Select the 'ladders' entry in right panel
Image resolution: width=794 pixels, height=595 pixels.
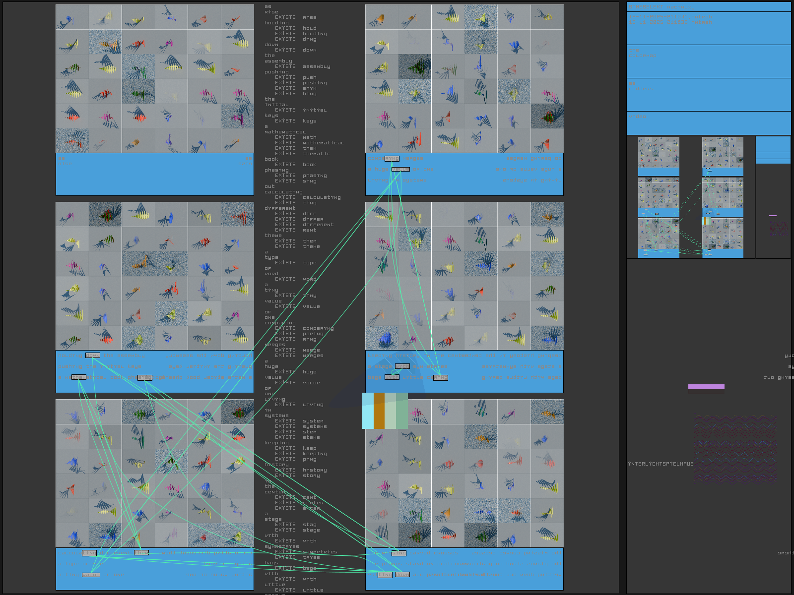[x=640, y=89]
